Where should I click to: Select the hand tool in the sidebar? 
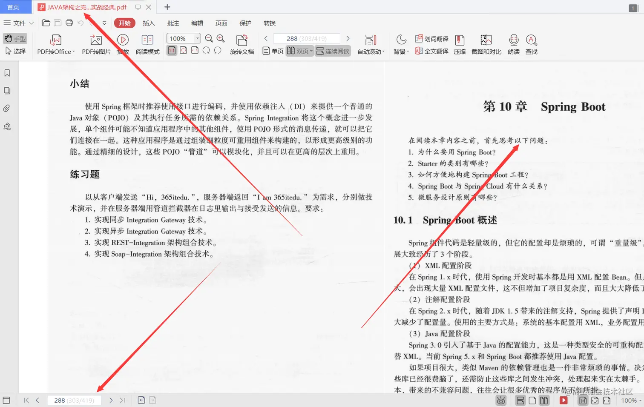pos(15,38)
